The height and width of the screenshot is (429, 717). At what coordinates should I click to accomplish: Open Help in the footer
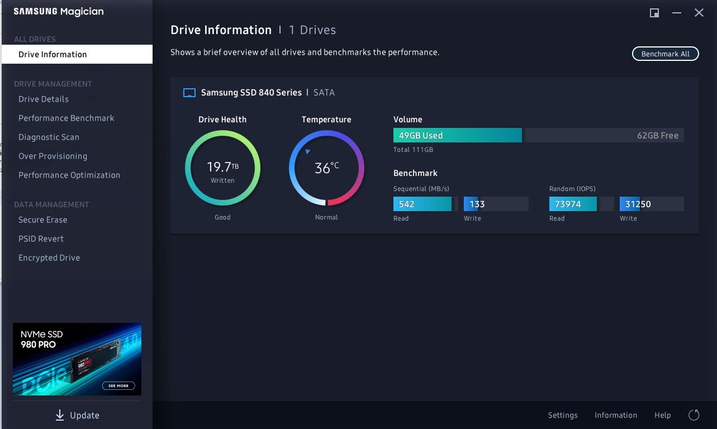pyautogui.click(x=663, y=415)
